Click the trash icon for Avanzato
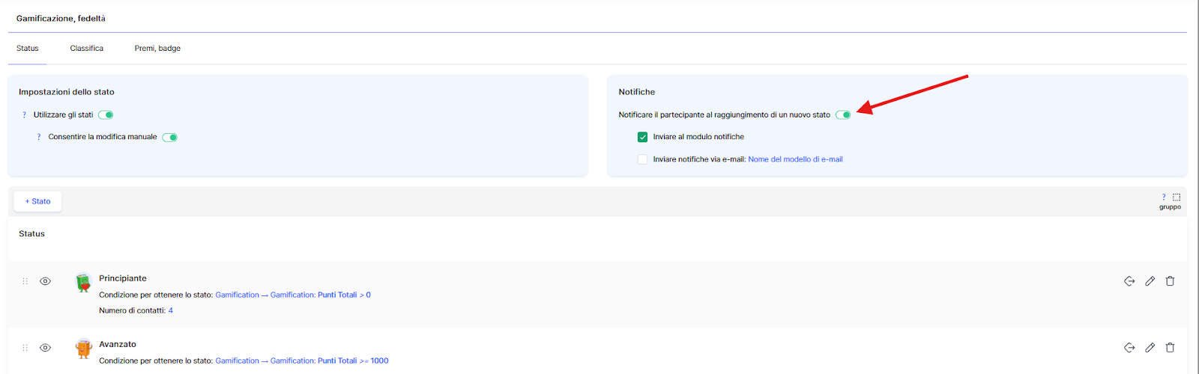This screenshot has height=374, width=1199. tap(1170, 348)
